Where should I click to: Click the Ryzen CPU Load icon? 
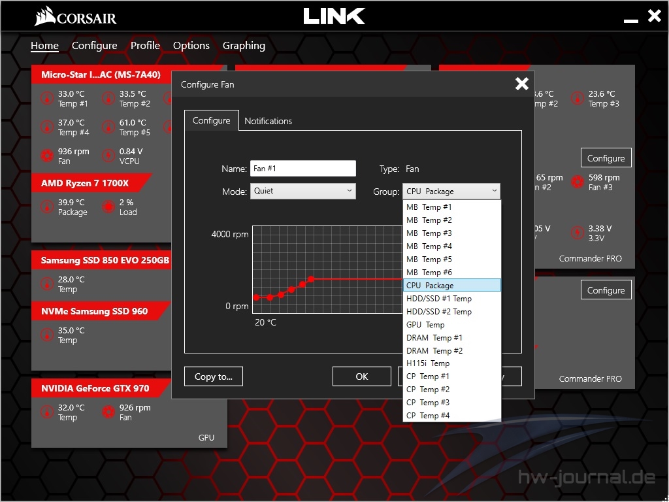tap(108, 207)
